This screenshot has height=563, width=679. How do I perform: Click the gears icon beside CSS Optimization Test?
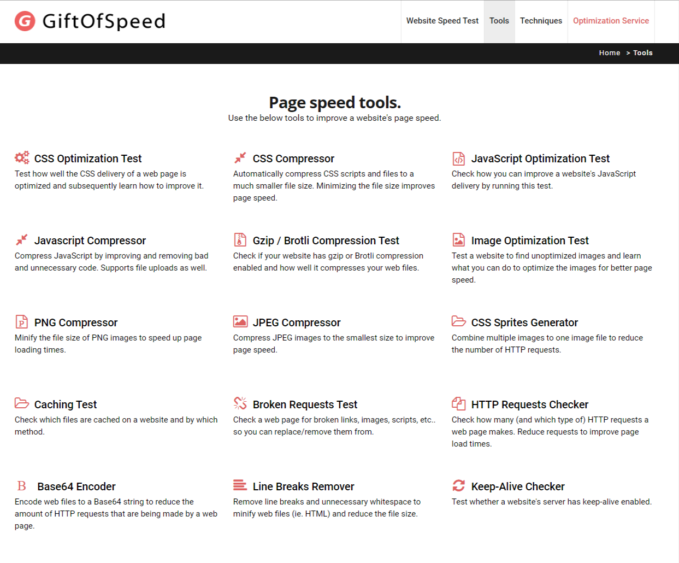(22, 158)
